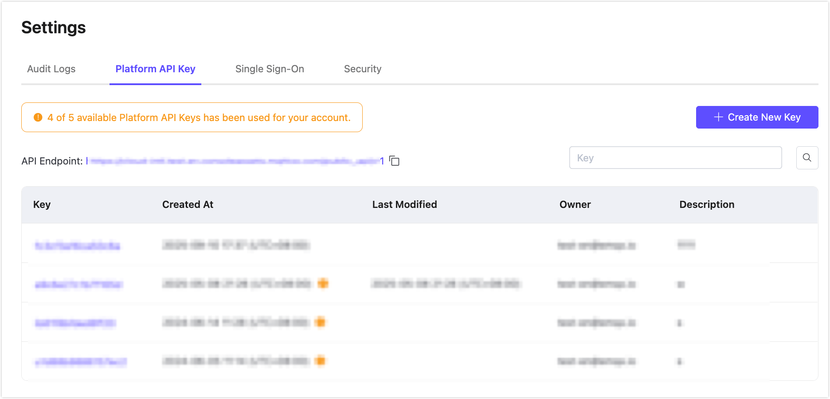Click orange icon in last key row
The image size is (830, 399).
coord(320,361)
